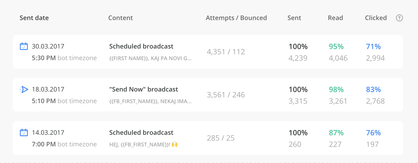Select the Sent date column header
The image size is (418, 163).
[34, 18]
